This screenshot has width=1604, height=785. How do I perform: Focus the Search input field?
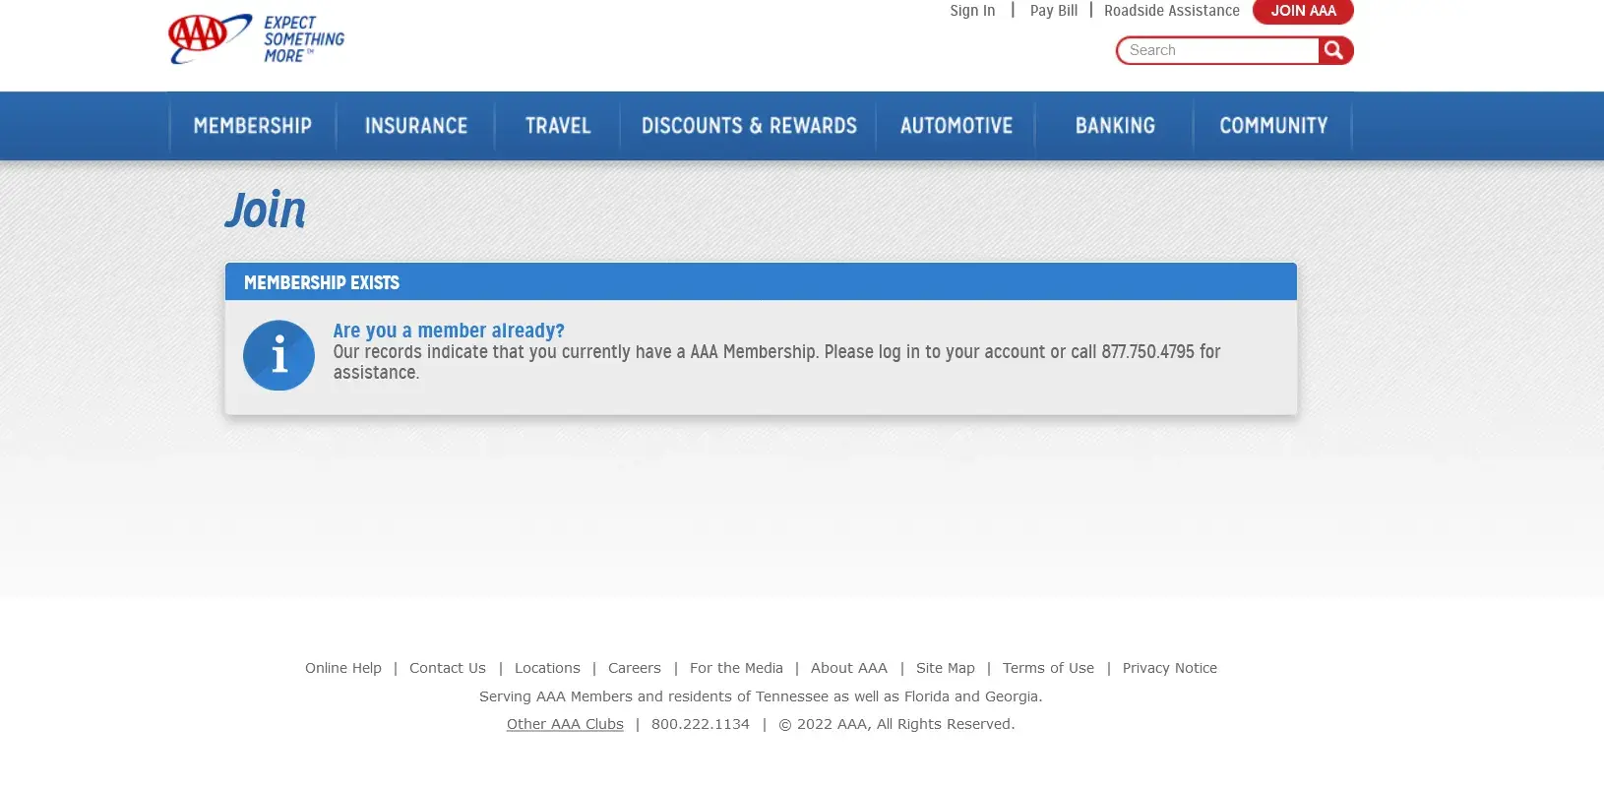(x=1218, y=50)
